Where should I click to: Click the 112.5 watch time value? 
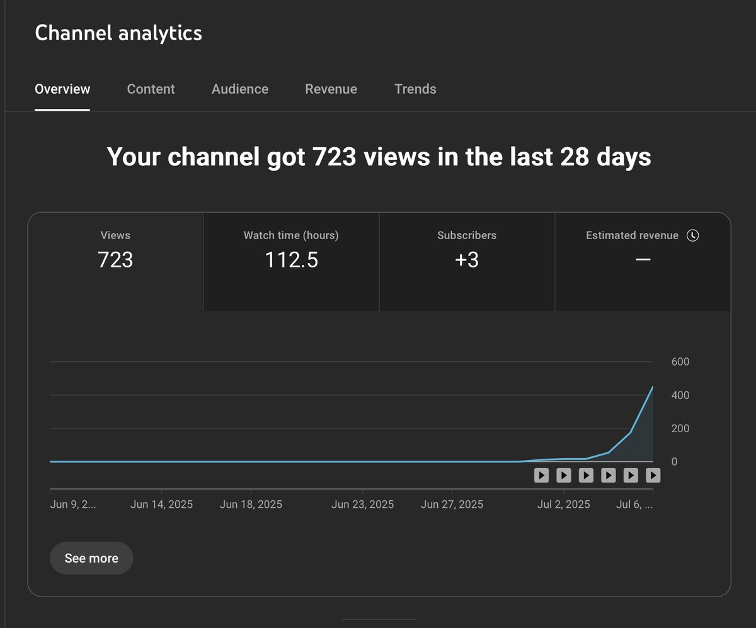[x=291, y=259]
